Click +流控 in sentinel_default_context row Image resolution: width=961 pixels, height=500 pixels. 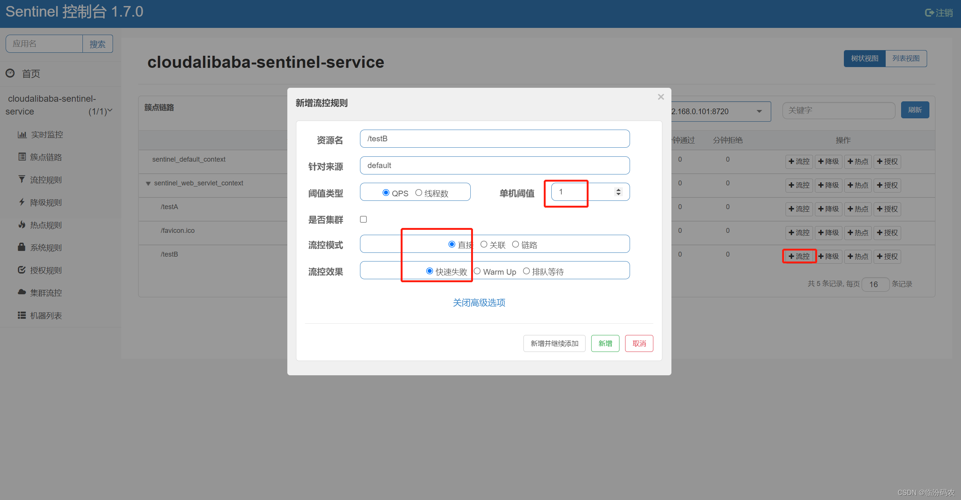pyautogui.click(x=799, y=161)
